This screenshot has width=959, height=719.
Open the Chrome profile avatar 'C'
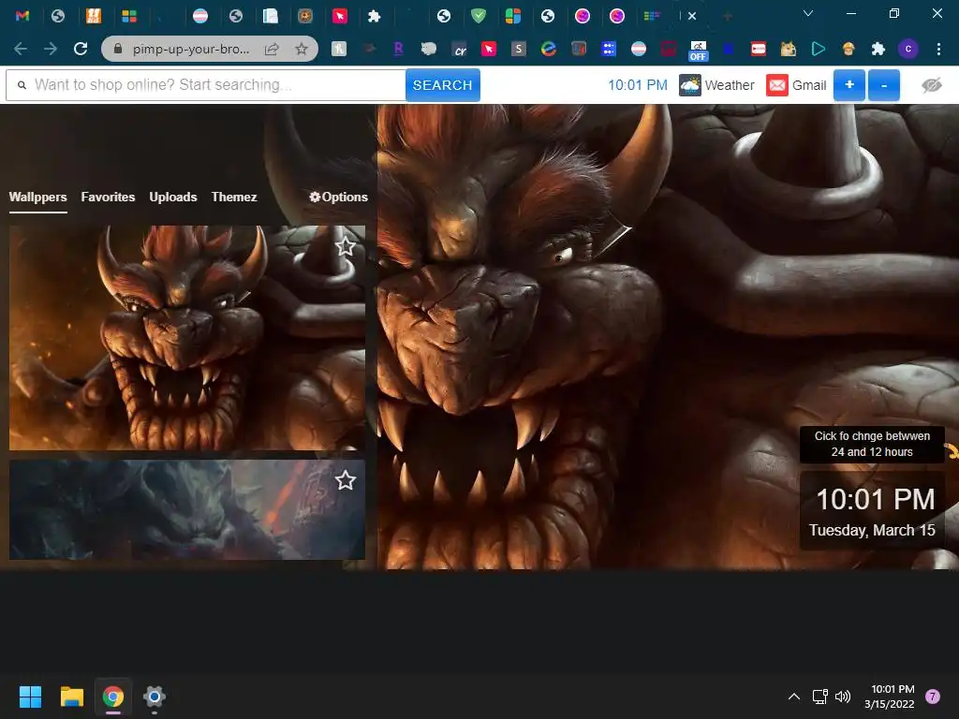tap(908, 49)
